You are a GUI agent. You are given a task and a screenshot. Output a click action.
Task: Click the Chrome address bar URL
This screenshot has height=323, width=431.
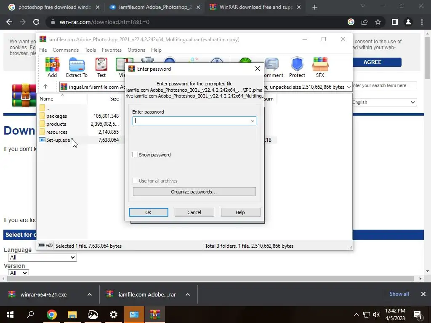pos(104,22)
